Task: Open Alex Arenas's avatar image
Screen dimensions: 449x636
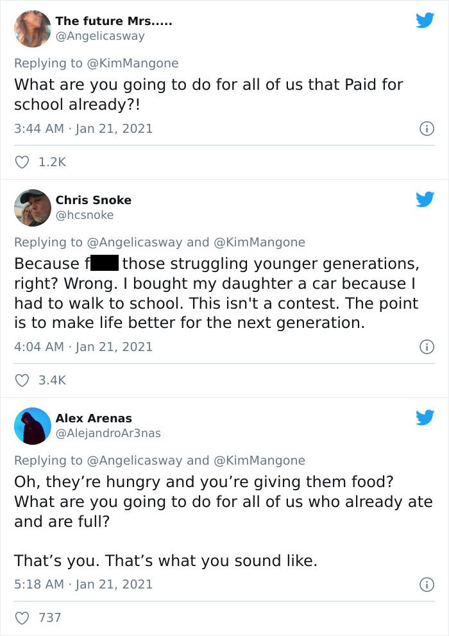Action: [x=32, y=425]
